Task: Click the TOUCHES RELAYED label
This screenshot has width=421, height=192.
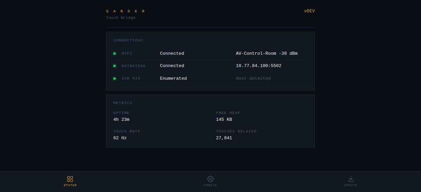Action: [236, 131]
